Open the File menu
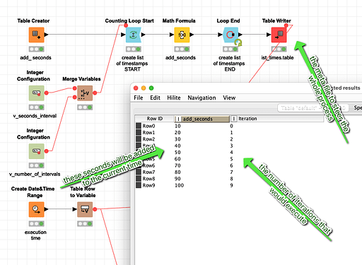Screen dimensions: 362x265 (139, 98)
